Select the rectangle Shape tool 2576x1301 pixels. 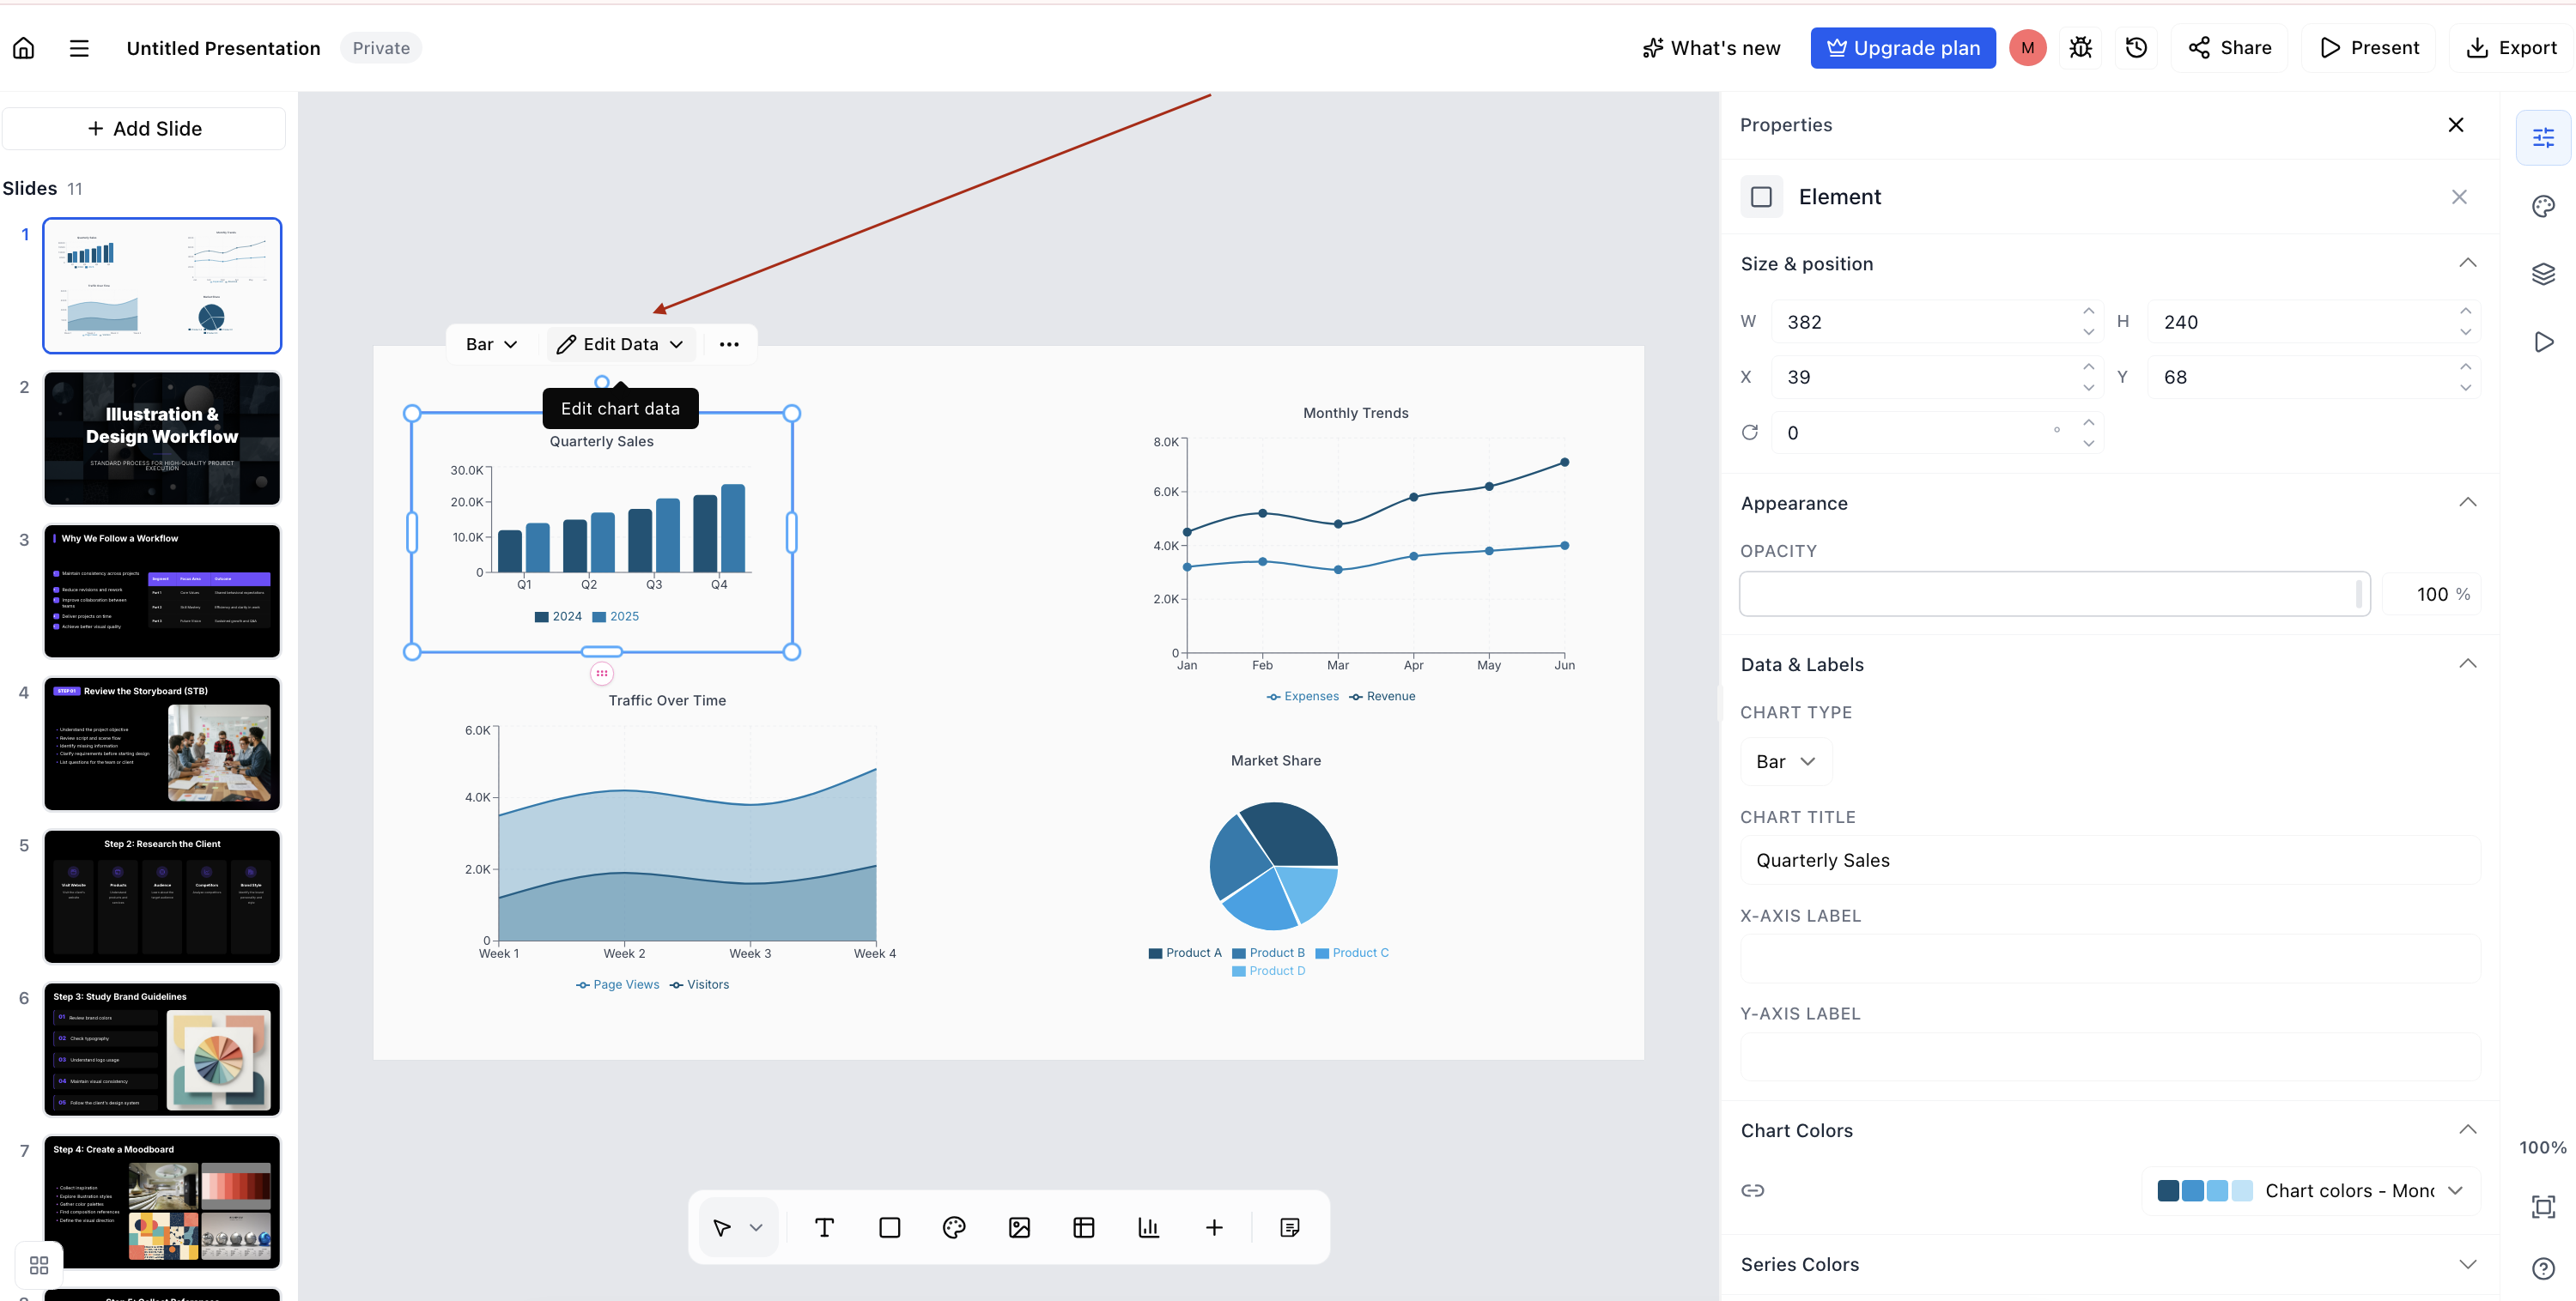tap(889, 1227)
